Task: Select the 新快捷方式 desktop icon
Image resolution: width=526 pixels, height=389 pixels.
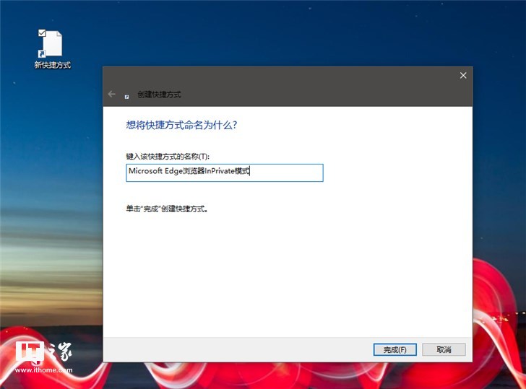Action: [x=52, y=49]
